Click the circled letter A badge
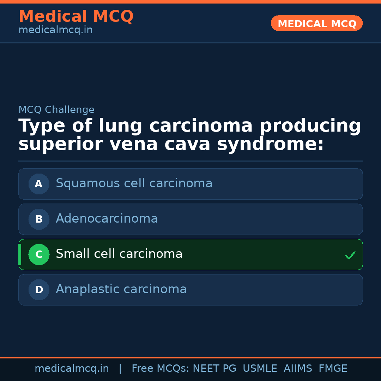Viewport: 381px width, 381px height. click(x=39, y=184)
